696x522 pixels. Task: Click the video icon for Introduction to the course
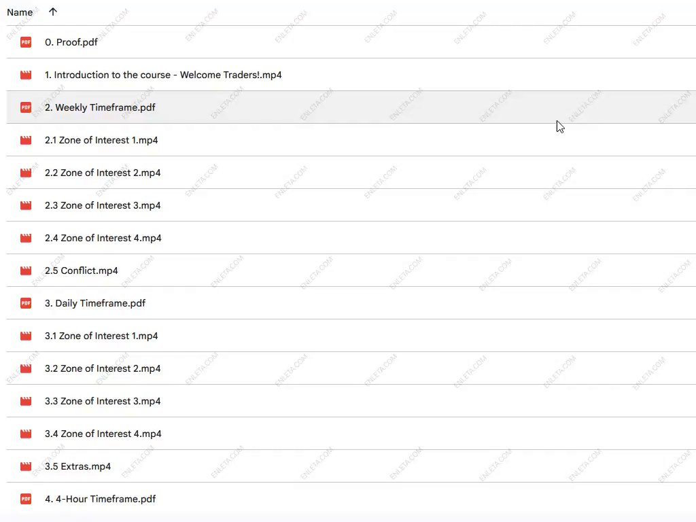pyautogui.click(x=26, y=75)
